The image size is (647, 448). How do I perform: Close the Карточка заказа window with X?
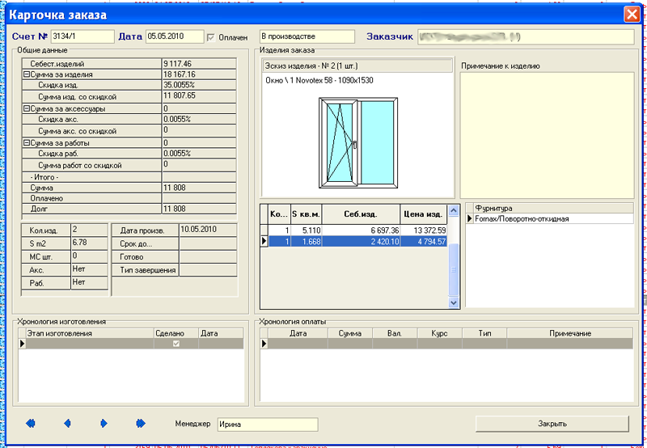pyautogui.click(x=632, y=15)
